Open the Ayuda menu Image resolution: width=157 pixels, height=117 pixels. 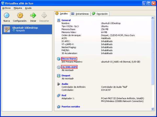coord(28,8)
